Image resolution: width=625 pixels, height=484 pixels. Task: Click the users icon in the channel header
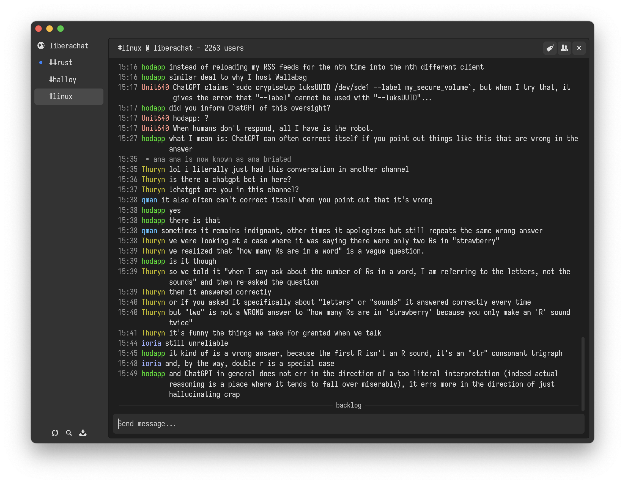pos(564,48)
